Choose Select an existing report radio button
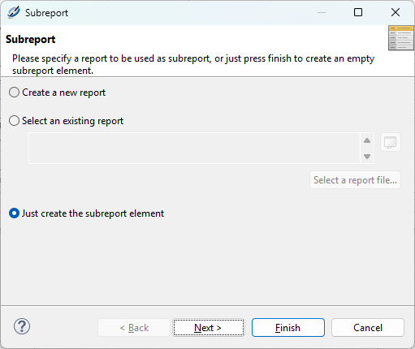The width and height of the screenshot is (415, 349). (66, 121)
